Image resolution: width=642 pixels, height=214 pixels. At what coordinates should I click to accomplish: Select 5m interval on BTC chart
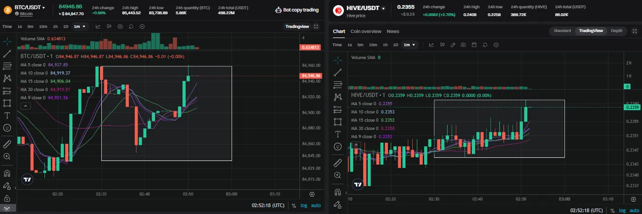31,26
